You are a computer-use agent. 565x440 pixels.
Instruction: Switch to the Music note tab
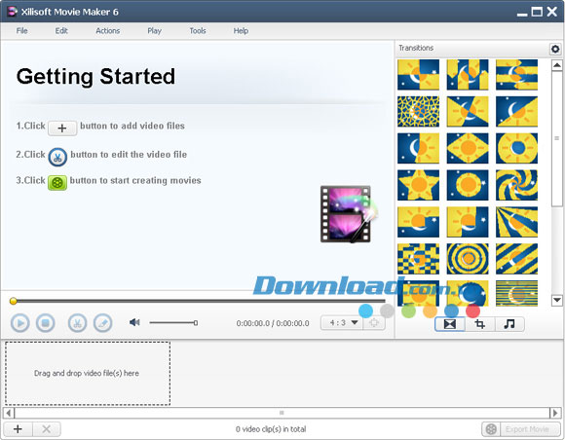click(x=509, y=324)
